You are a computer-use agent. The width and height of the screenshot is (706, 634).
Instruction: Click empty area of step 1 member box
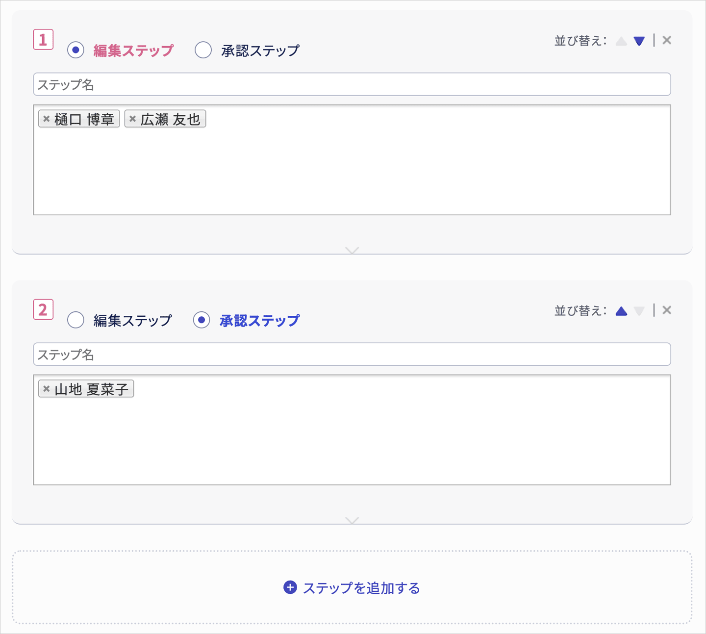352,172
